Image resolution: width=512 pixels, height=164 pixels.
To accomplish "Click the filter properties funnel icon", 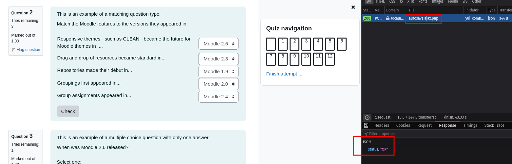I will pyautogui.click(x=366, y=134).
